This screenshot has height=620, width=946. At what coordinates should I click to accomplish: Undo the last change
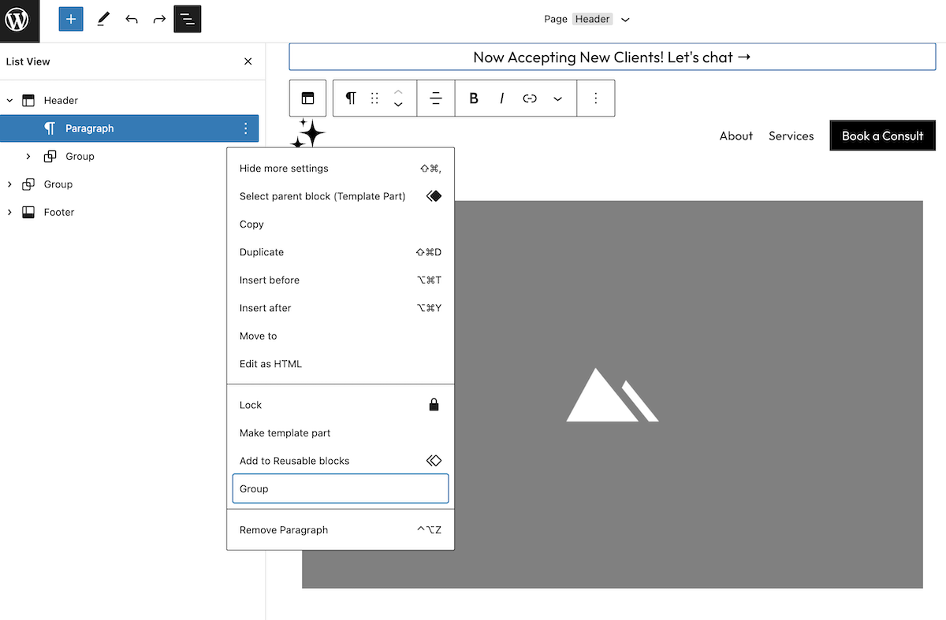tap(132, 19)
